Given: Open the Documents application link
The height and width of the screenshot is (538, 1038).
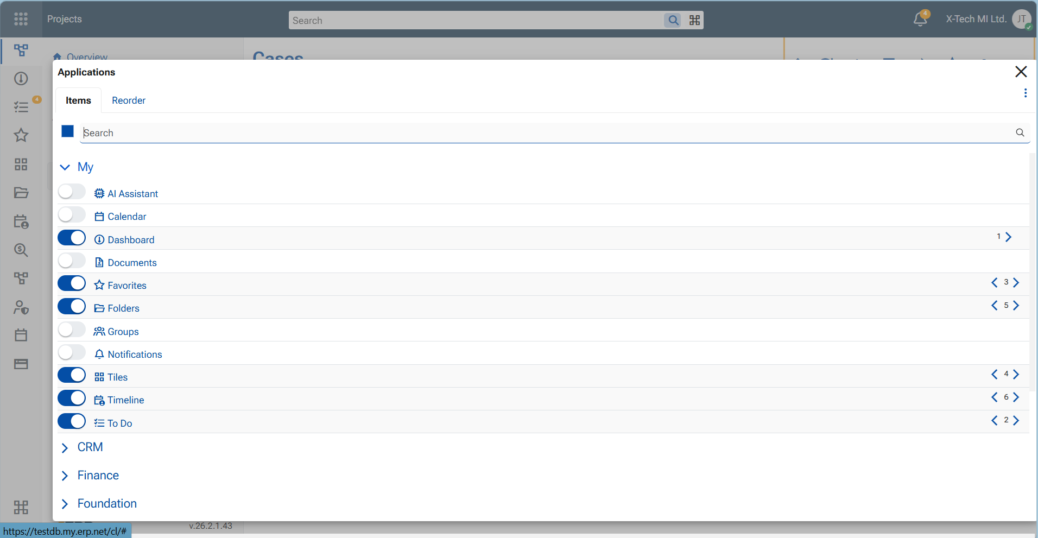Looking at the screenshot, I should [x=132, y=263].
